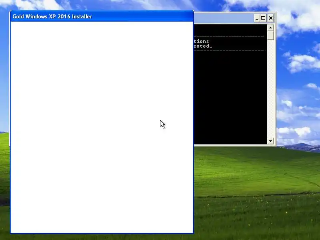Minimize the console window behind the installer

257,18
